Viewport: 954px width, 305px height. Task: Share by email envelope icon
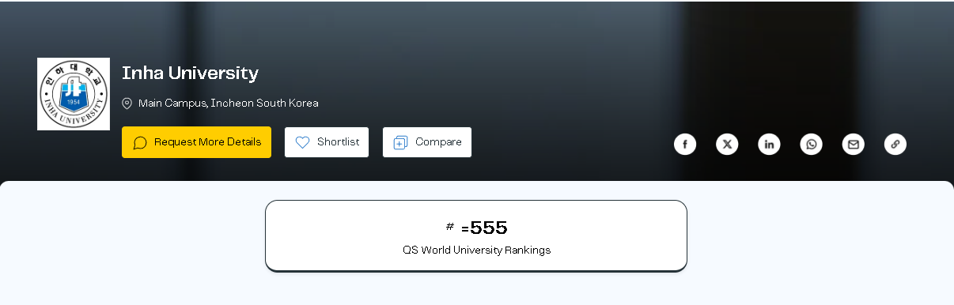pos(853,144)
